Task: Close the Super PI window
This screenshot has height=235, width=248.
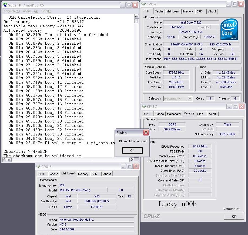Action: (135, 5)
